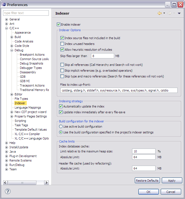Click the back navigation arrow icon
The height and width of the screenshot is (199, 185).
coord(160,13)
